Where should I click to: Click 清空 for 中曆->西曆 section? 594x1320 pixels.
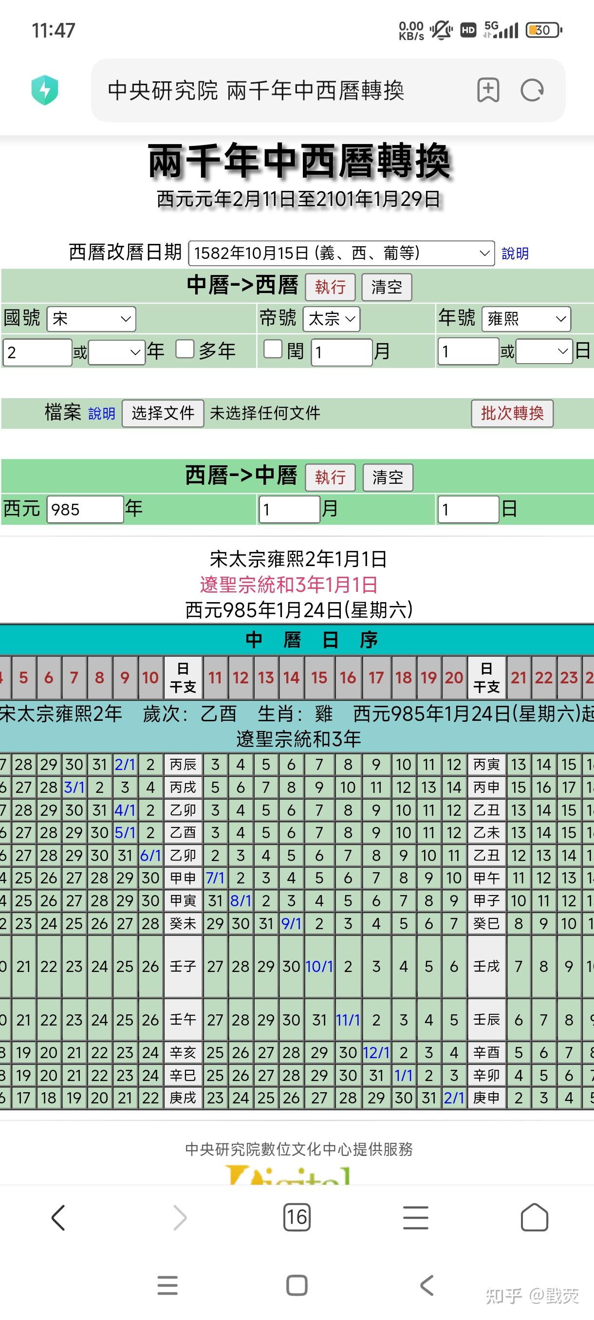387,287
